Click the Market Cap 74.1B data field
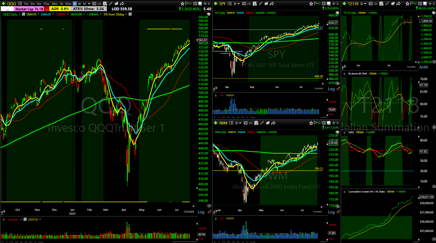The width and height of the screenshot is (436, 243). point(29,9)
